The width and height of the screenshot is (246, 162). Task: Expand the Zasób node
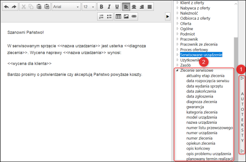click(178, 65)
